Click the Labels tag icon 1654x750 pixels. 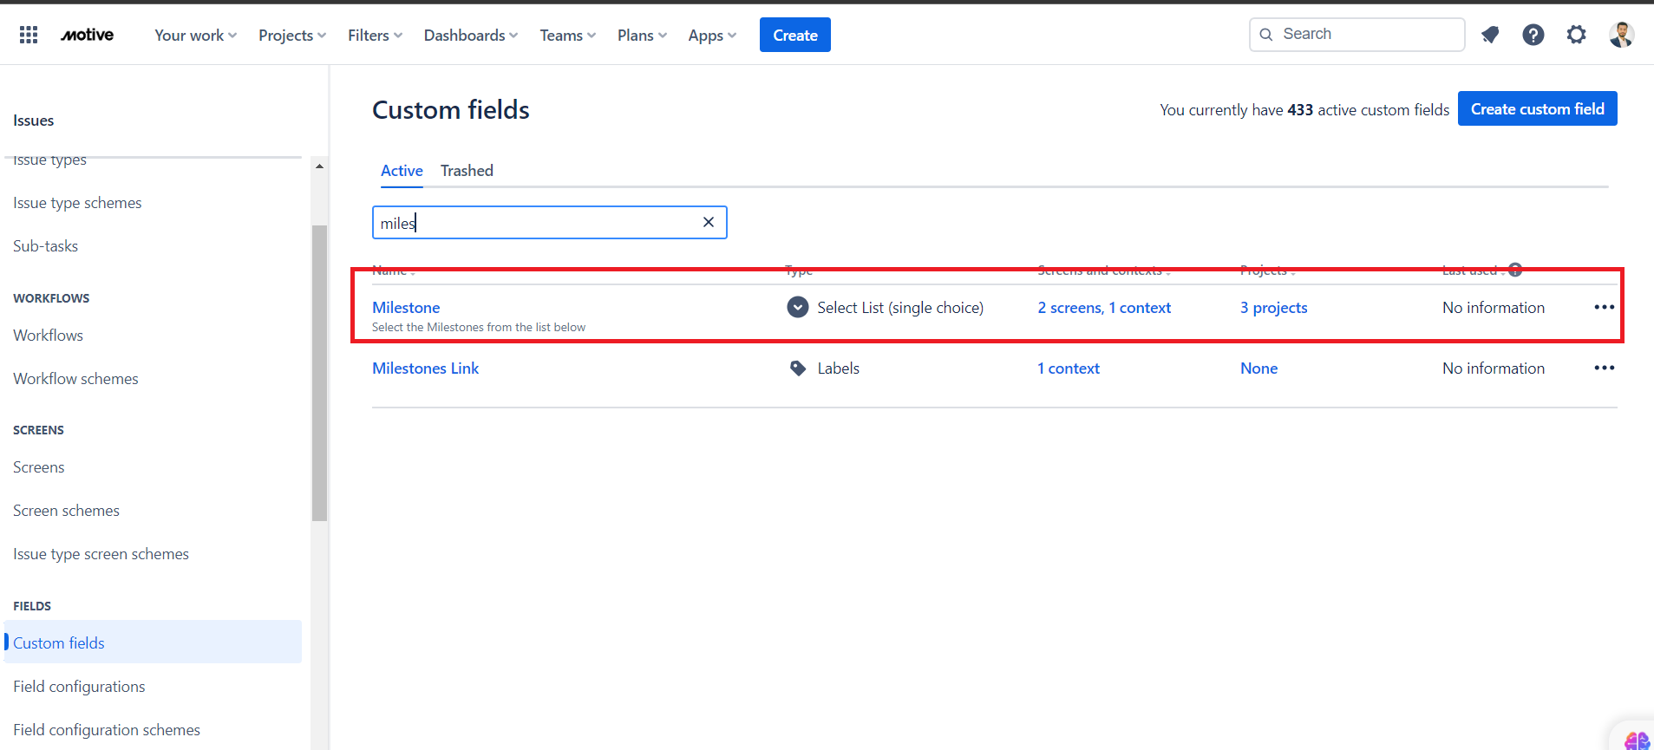pos(798,368)
